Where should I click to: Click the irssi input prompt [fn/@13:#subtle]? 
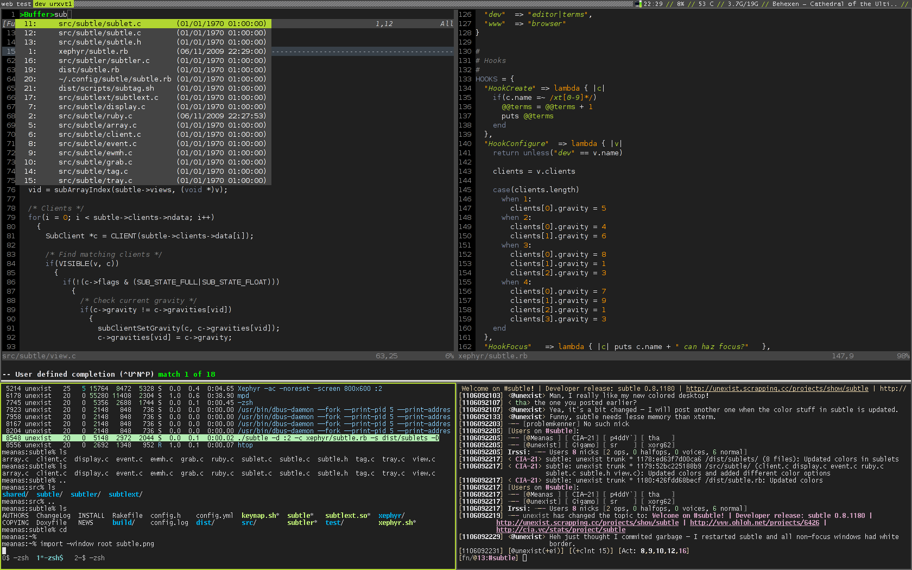(x=488, y=558)
